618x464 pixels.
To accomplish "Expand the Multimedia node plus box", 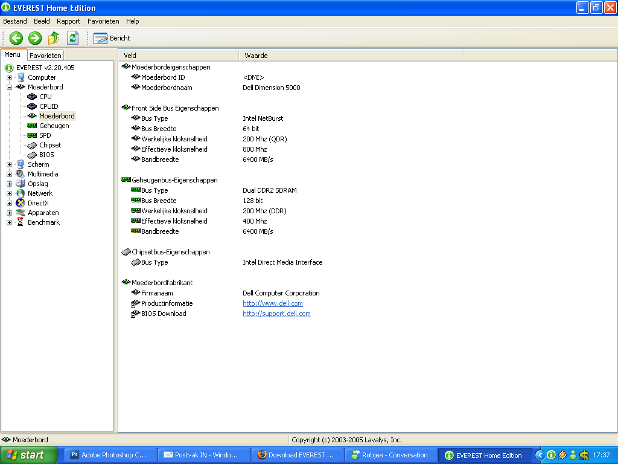I will (10, 174).
